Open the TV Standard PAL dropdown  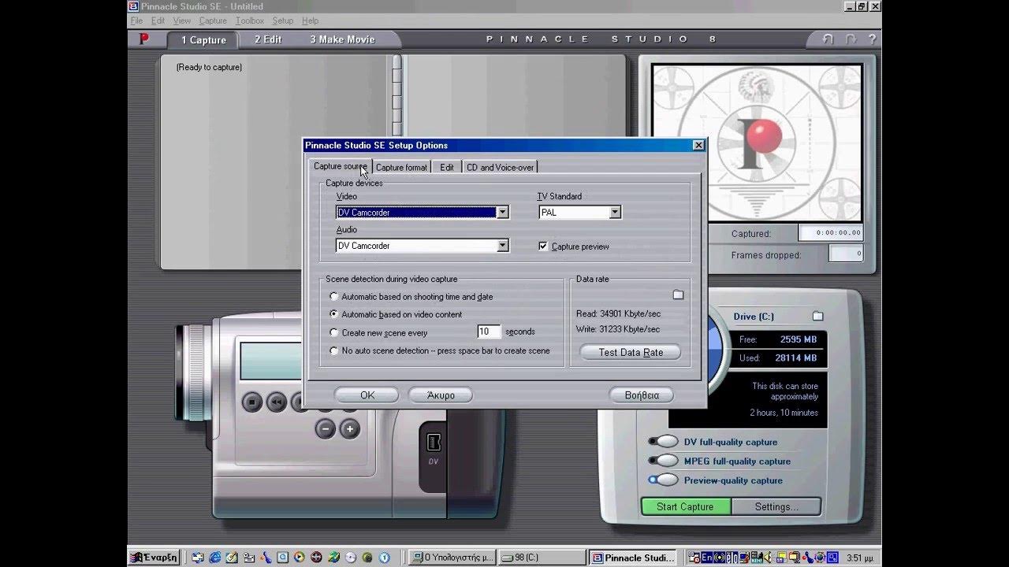[x=615, y=213]
